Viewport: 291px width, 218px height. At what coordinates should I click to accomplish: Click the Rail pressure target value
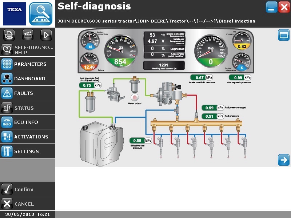coord(210,108)
